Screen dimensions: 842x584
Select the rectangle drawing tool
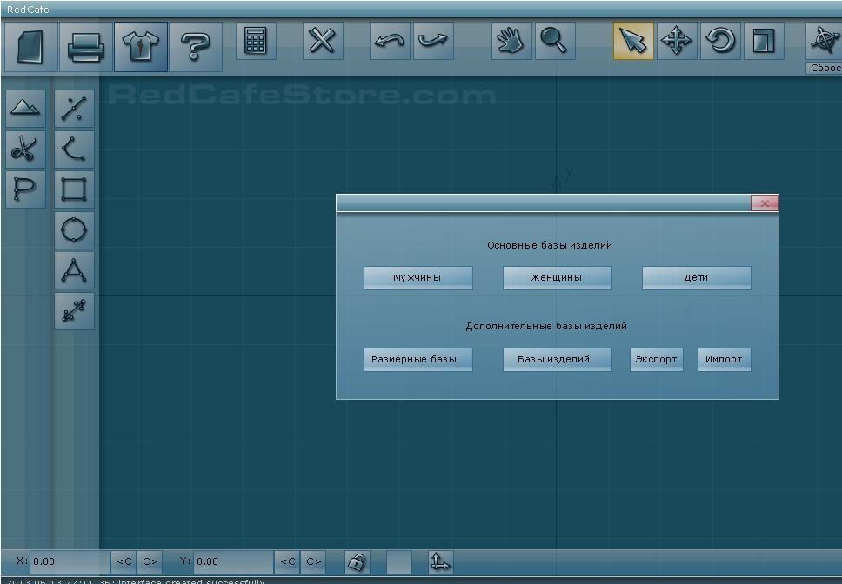pyautogui.click(x=74, y=189)
